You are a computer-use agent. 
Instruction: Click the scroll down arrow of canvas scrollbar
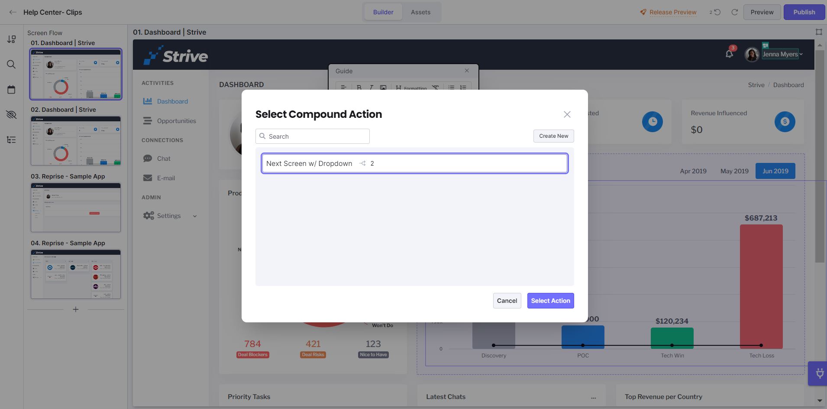tap(819, 401)
